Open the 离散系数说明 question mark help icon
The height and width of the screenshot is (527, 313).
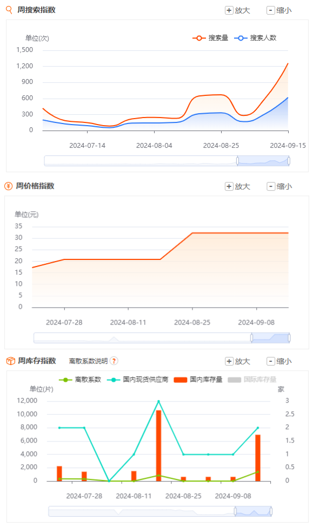(114, 361)
